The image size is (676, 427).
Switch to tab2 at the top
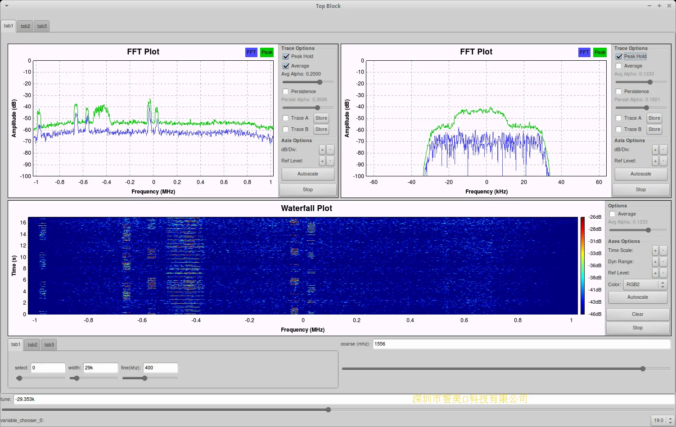pos(25,26)
